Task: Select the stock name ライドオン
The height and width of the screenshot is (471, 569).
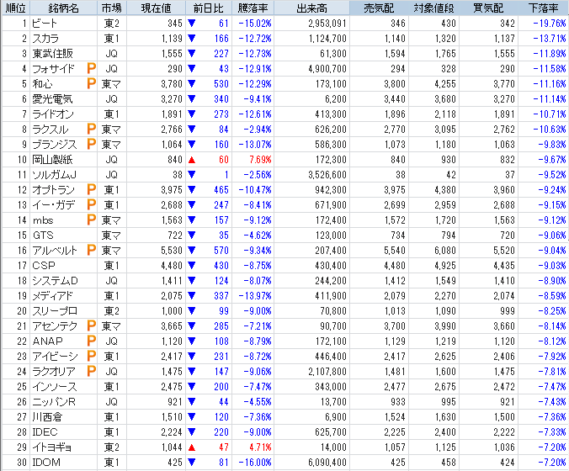Action: [53, 114]
